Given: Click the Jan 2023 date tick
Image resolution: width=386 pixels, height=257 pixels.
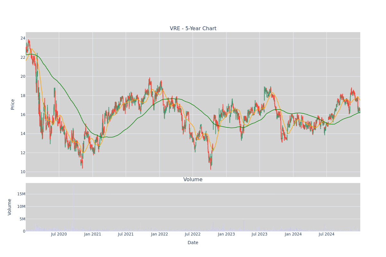Looking at the screenshot, I should coord(226,234).
